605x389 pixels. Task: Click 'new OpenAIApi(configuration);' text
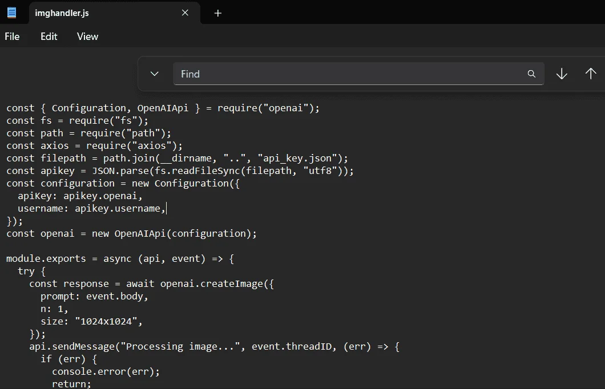(x=174, y=233)
